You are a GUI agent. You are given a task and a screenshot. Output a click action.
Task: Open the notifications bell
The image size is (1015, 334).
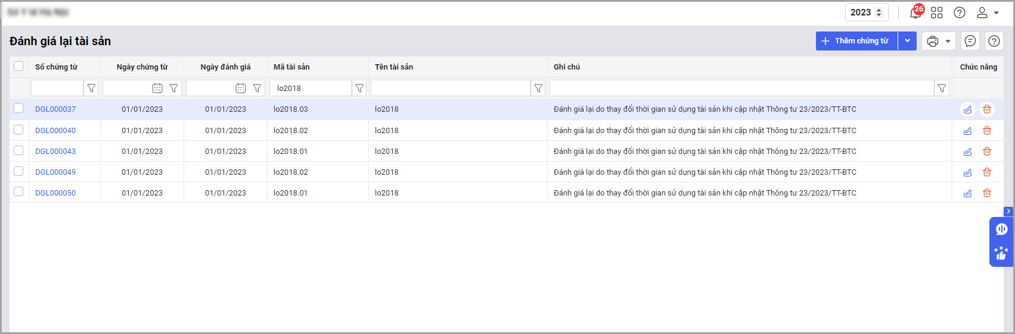[915, 12]
